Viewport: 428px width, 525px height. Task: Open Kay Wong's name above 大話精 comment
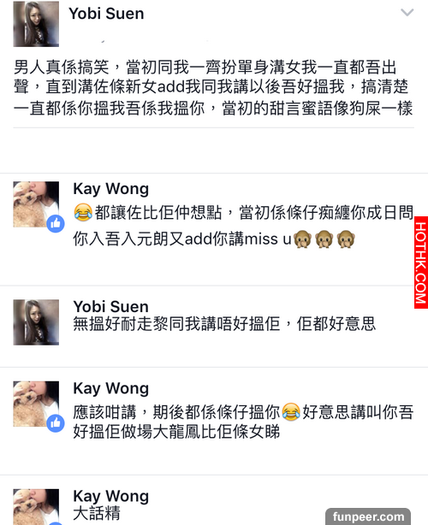(x=111, y=496)
